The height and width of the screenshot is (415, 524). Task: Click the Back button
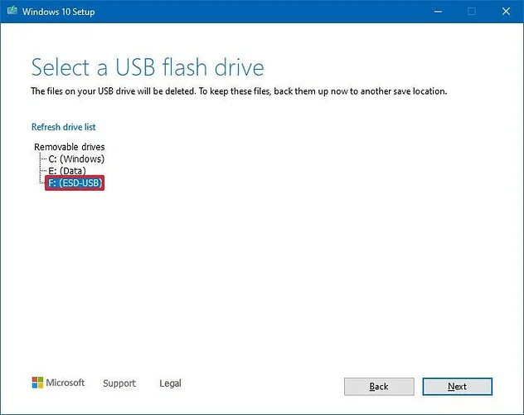pyautogui.click(x=379, y=387)
